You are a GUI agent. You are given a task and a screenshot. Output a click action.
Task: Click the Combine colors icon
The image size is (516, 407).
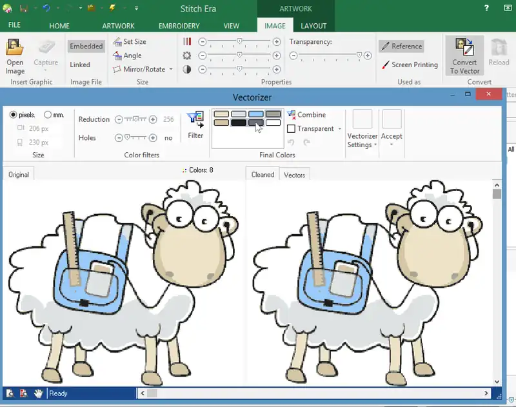coord(291,115)
